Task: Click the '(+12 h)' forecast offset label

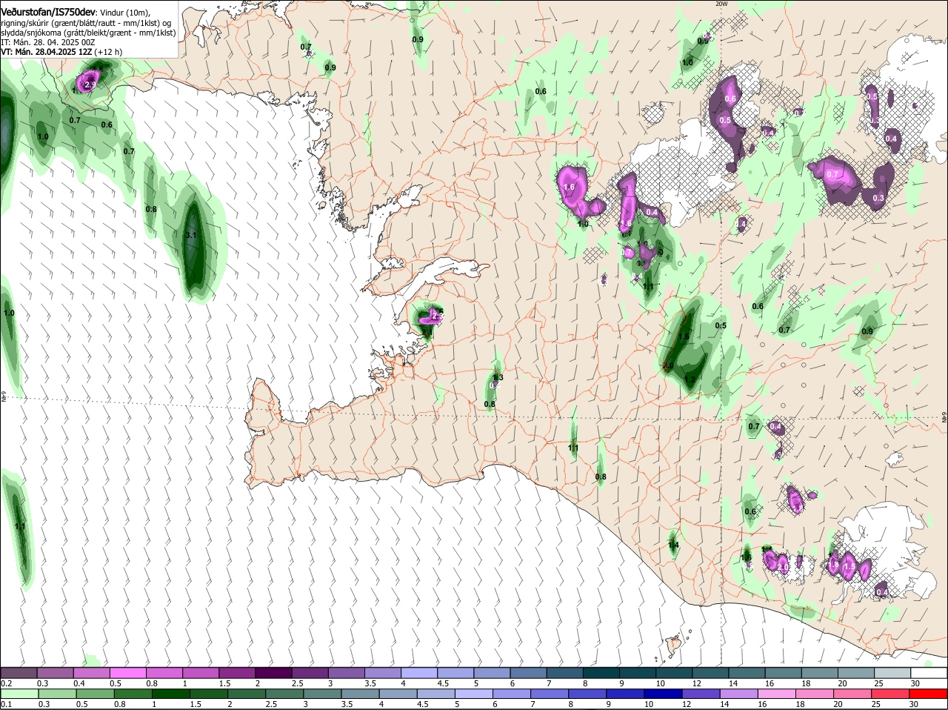Action: pos(108,52)
